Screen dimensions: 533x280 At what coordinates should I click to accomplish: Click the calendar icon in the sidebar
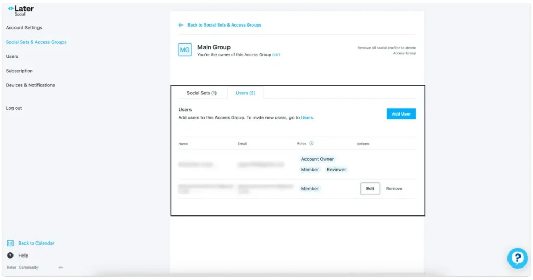click(10, 243)
